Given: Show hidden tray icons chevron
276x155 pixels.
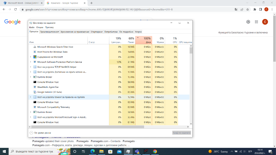Looking at the screenshot, I should pos(232,151).
